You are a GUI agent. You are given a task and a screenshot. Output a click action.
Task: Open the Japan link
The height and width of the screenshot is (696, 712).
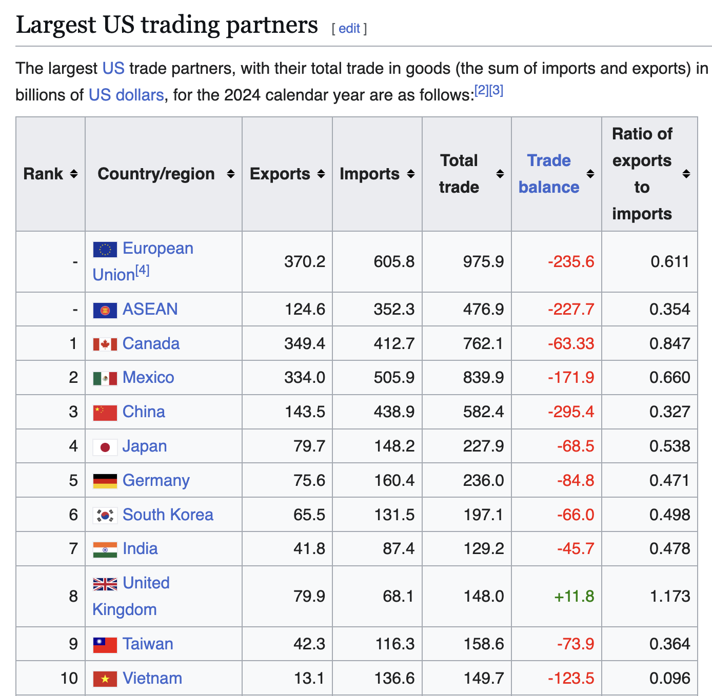pyautogui.click(x=145, y=446)
